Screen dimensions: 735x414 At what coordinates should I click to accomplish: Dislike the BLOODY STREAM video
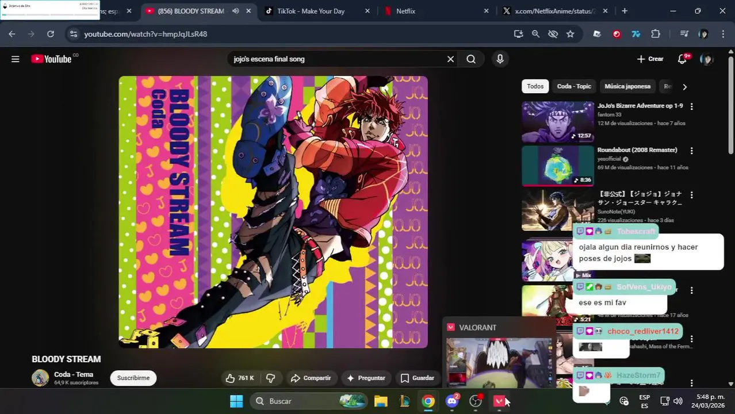point(270,378)
